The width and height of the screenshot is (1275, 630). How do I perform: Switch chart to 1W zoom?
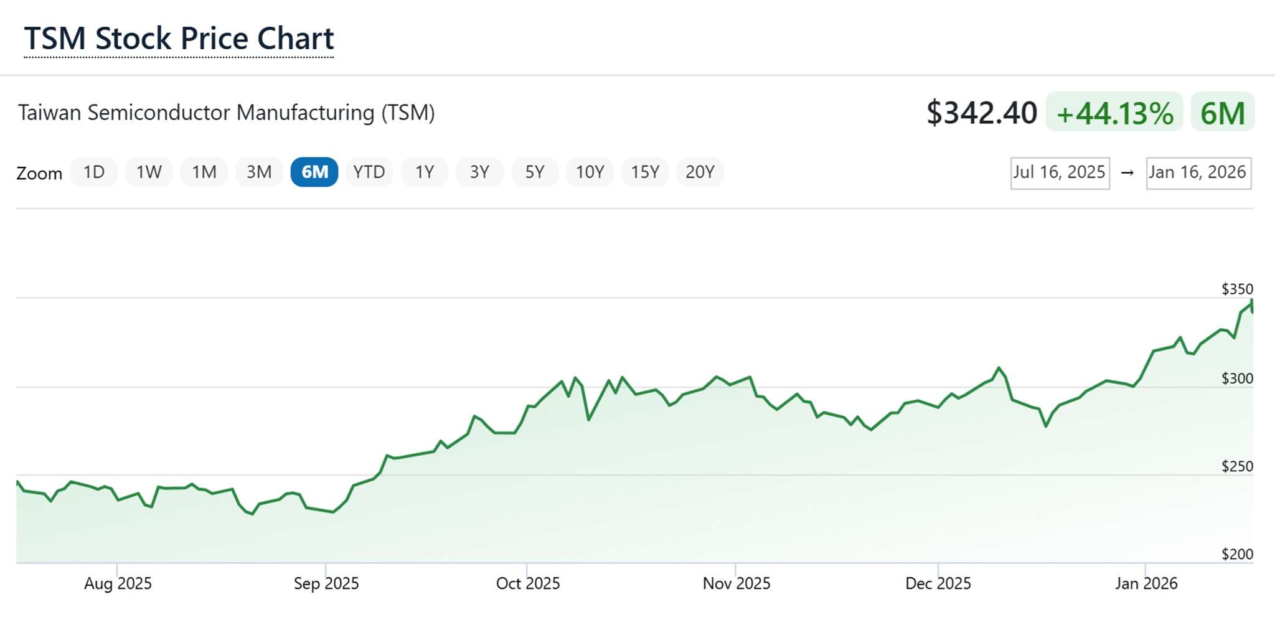click(149, 172)
